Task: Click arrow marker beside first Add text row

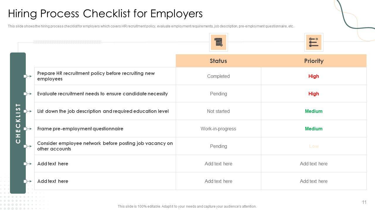Action: (28, 164)
